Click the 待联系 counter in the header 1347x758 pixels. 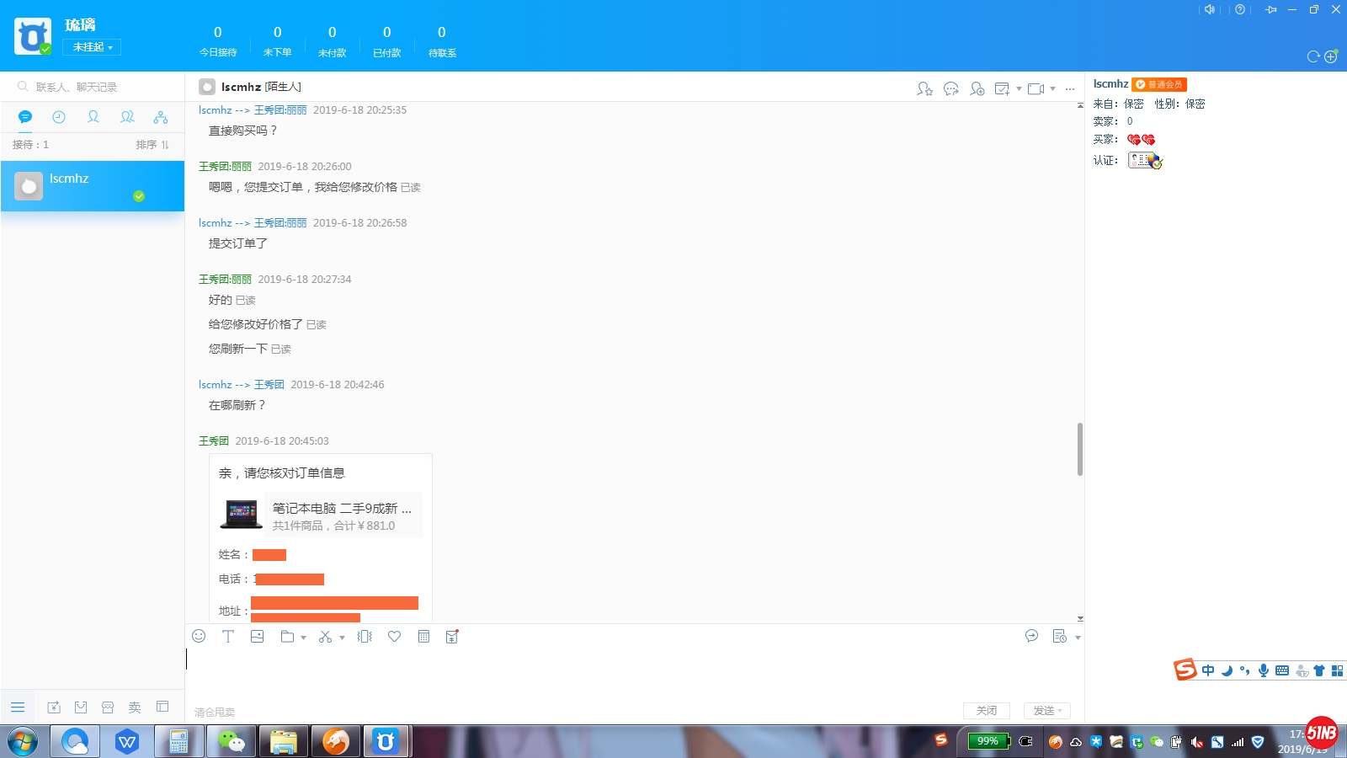pos(442,40)
